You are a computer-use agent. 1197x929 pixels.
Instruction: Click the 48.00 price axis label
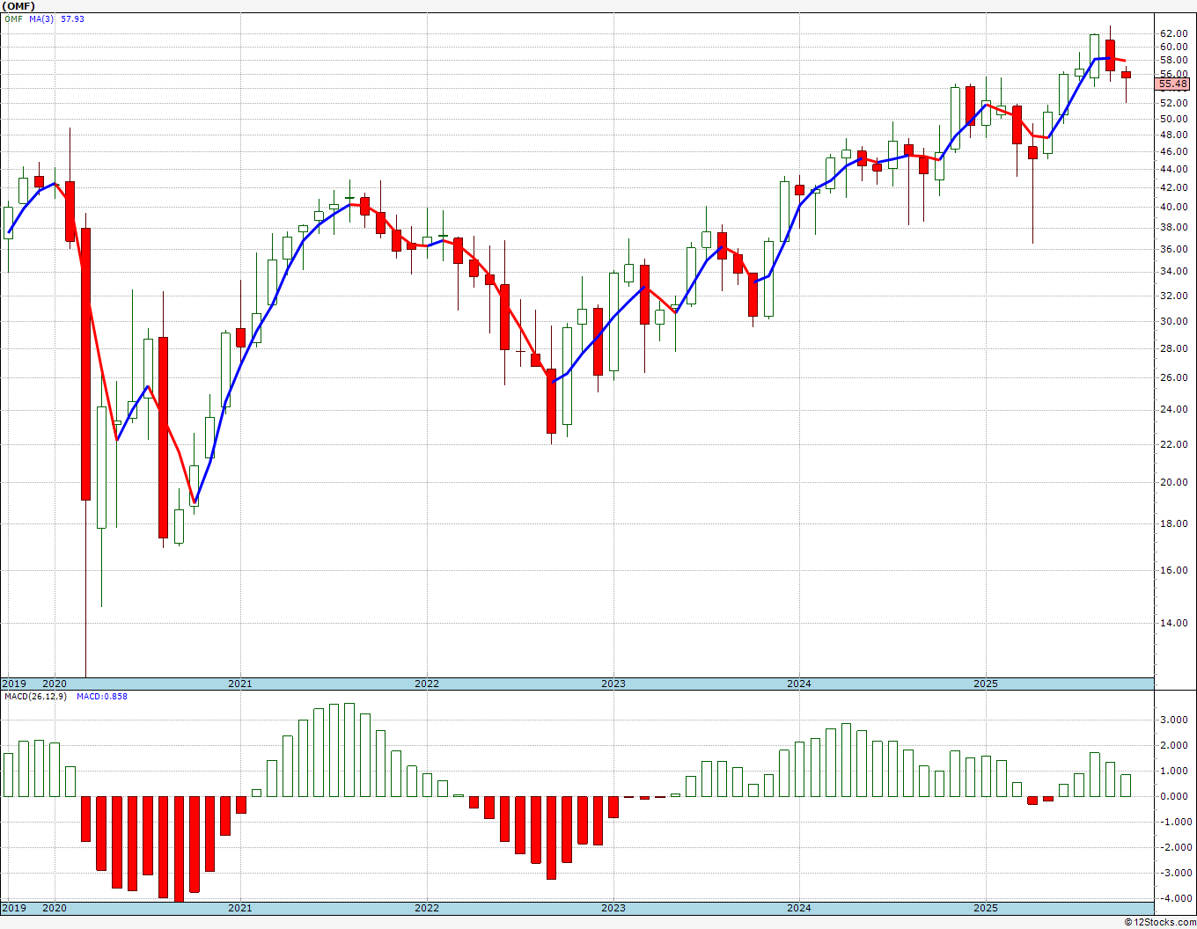click(x=1174, y=135)
